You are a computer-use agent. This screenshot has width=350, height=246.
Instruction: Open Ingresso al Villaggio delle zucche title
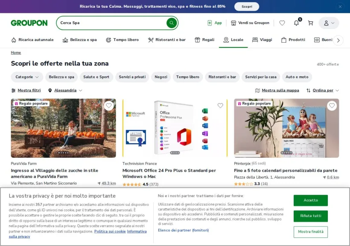click(x=55, y=174)
